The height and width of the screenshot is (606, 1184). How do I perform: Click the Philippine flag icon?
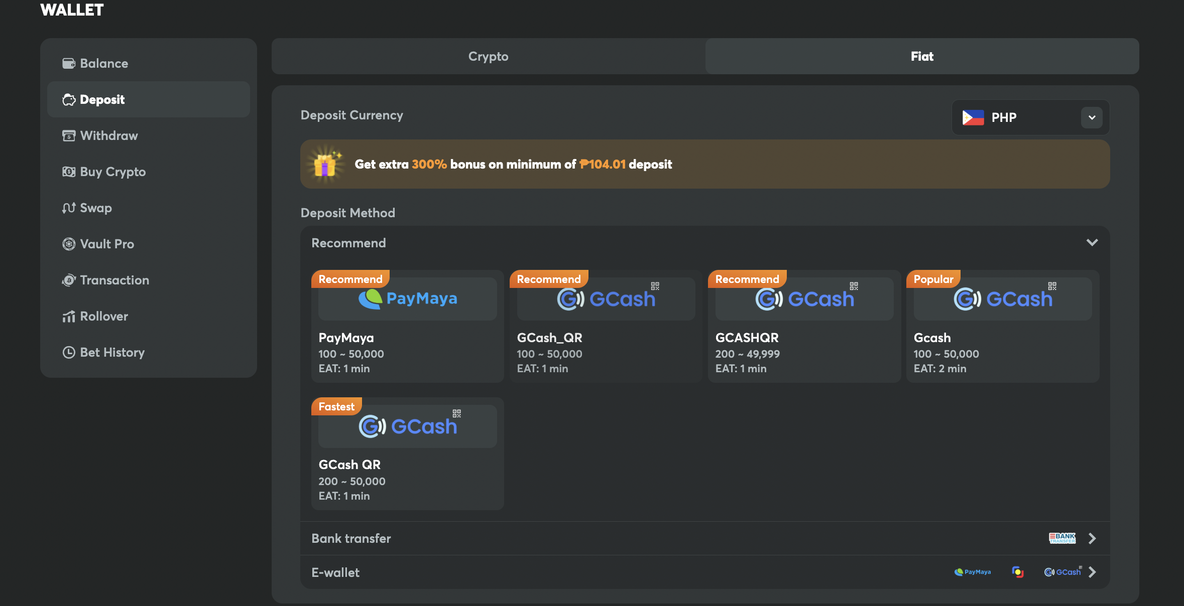(x=973, y=117)
